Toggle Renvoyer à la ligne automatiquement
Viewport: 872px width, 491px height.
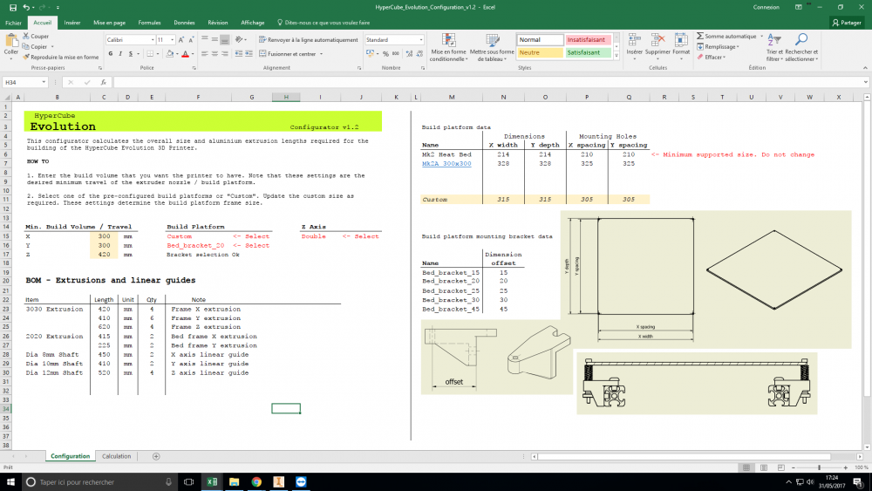point(309,40)
